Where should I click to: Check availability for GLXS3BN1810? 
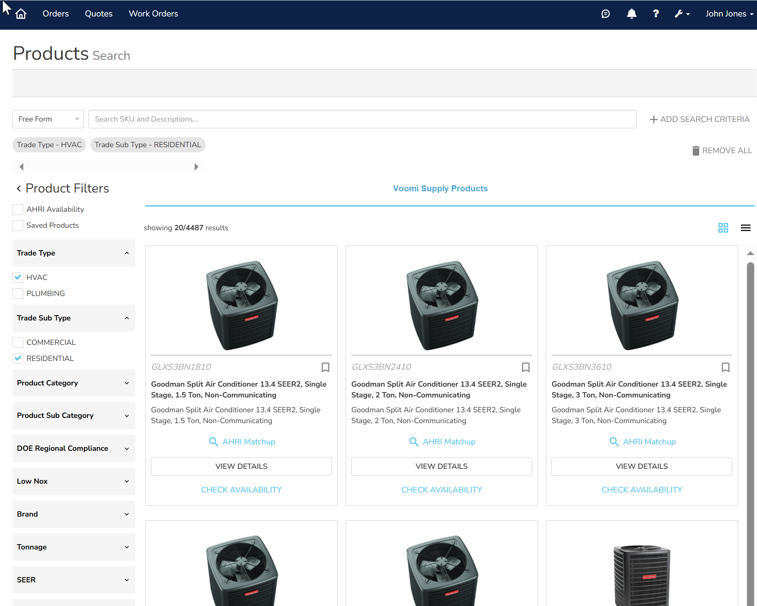click(x=241, y=490)
